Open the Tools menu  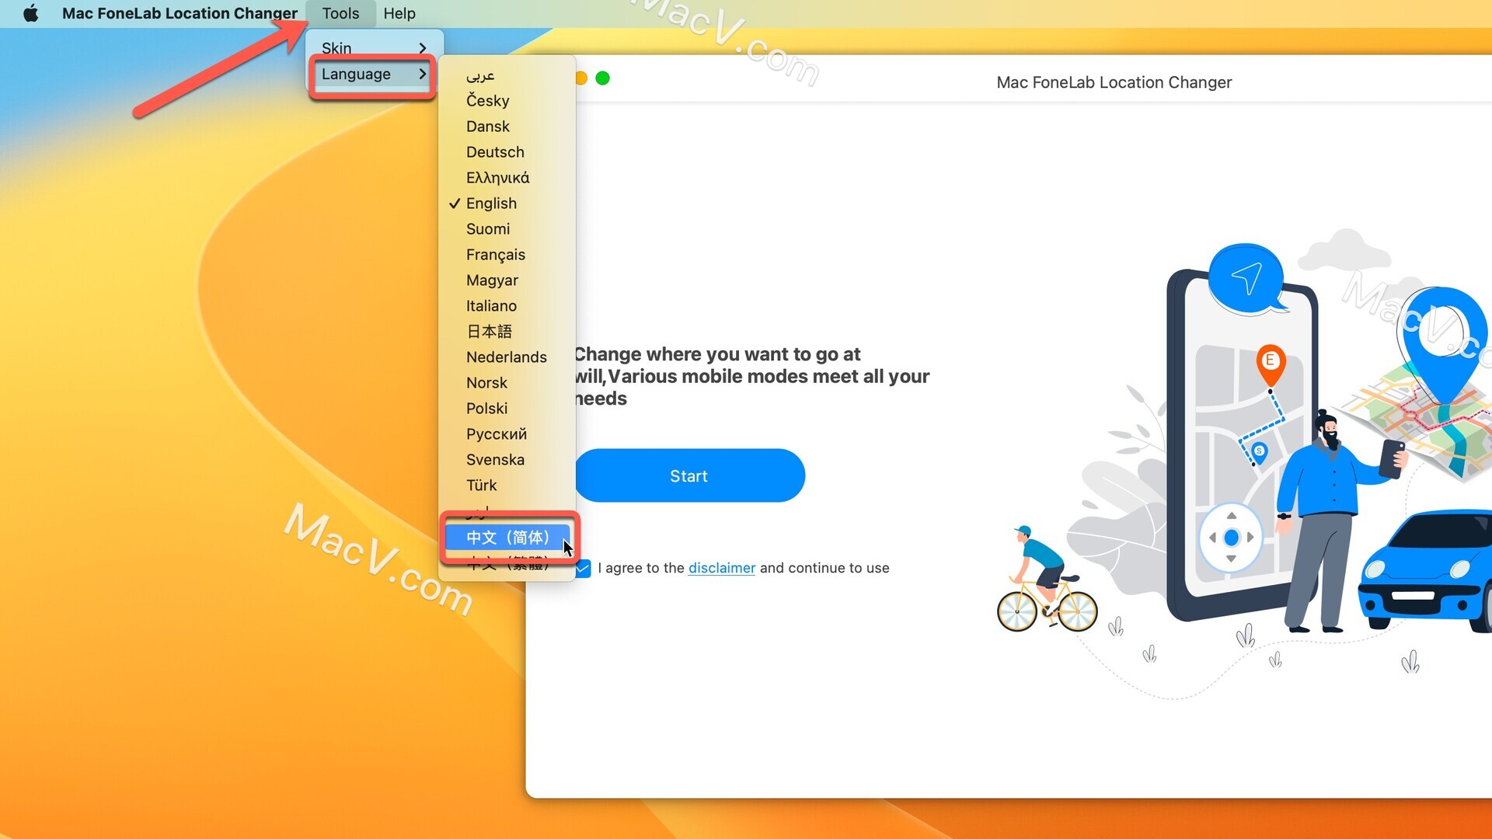click(340, 13)
